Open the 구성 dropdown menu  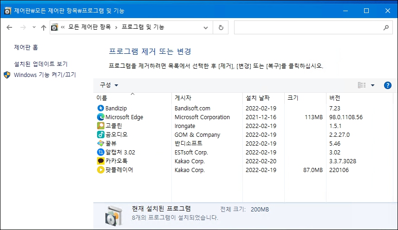pyautogui.click(x=109, y=85)
